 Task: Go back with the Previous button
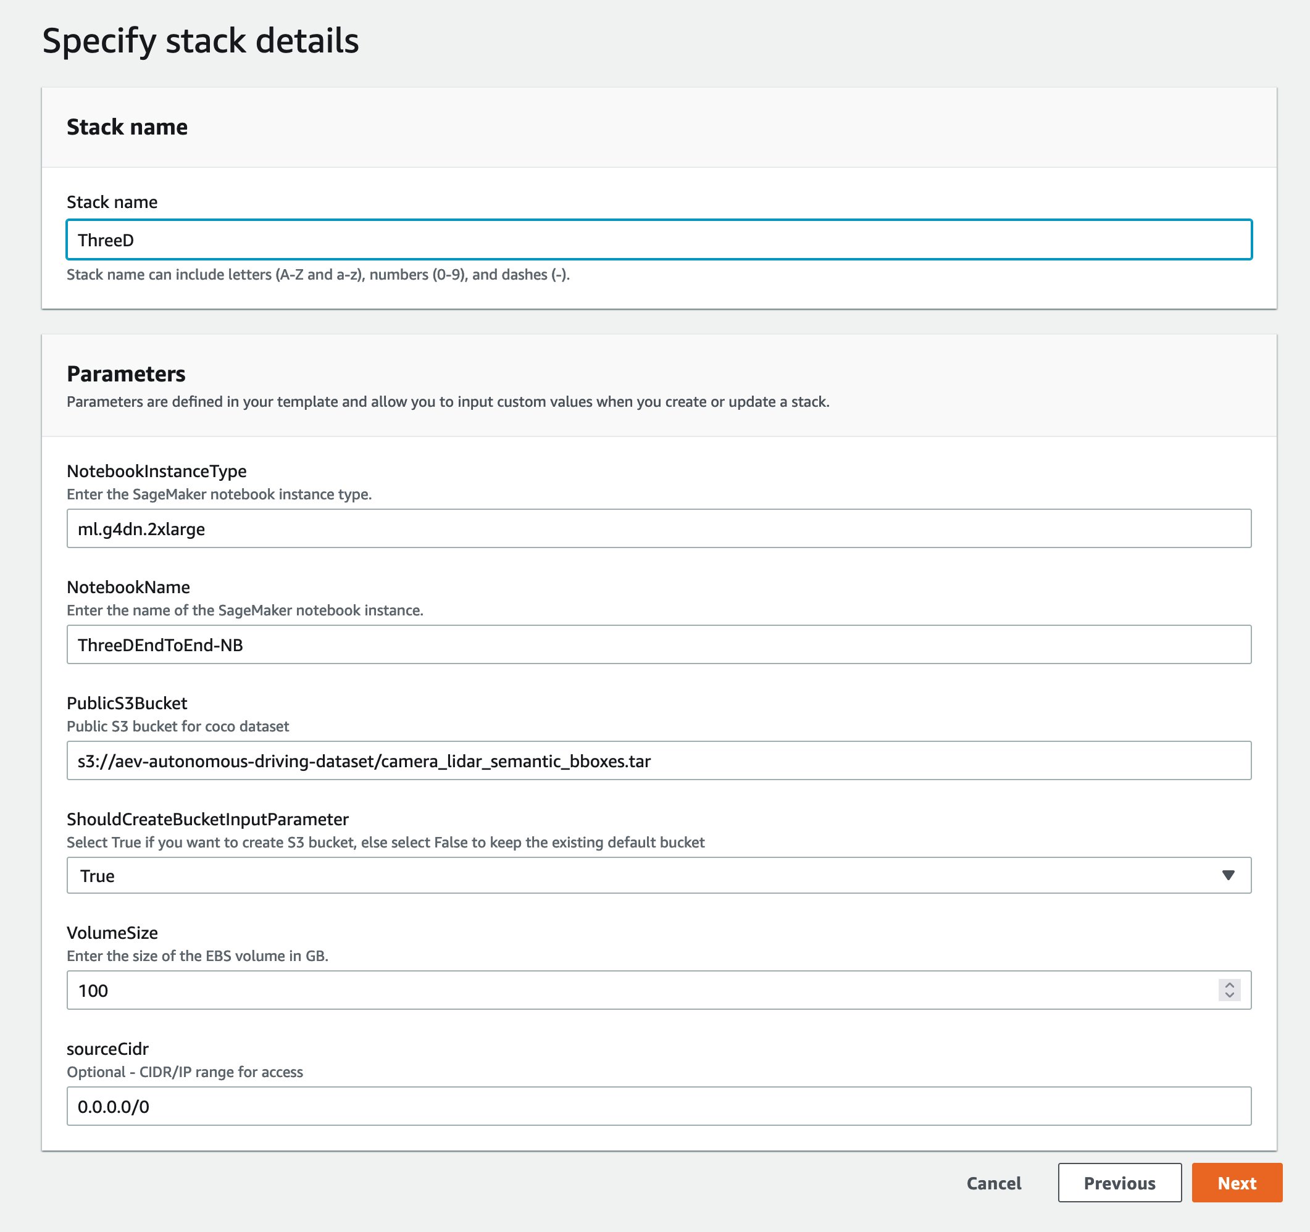tap(1120, 1183)
